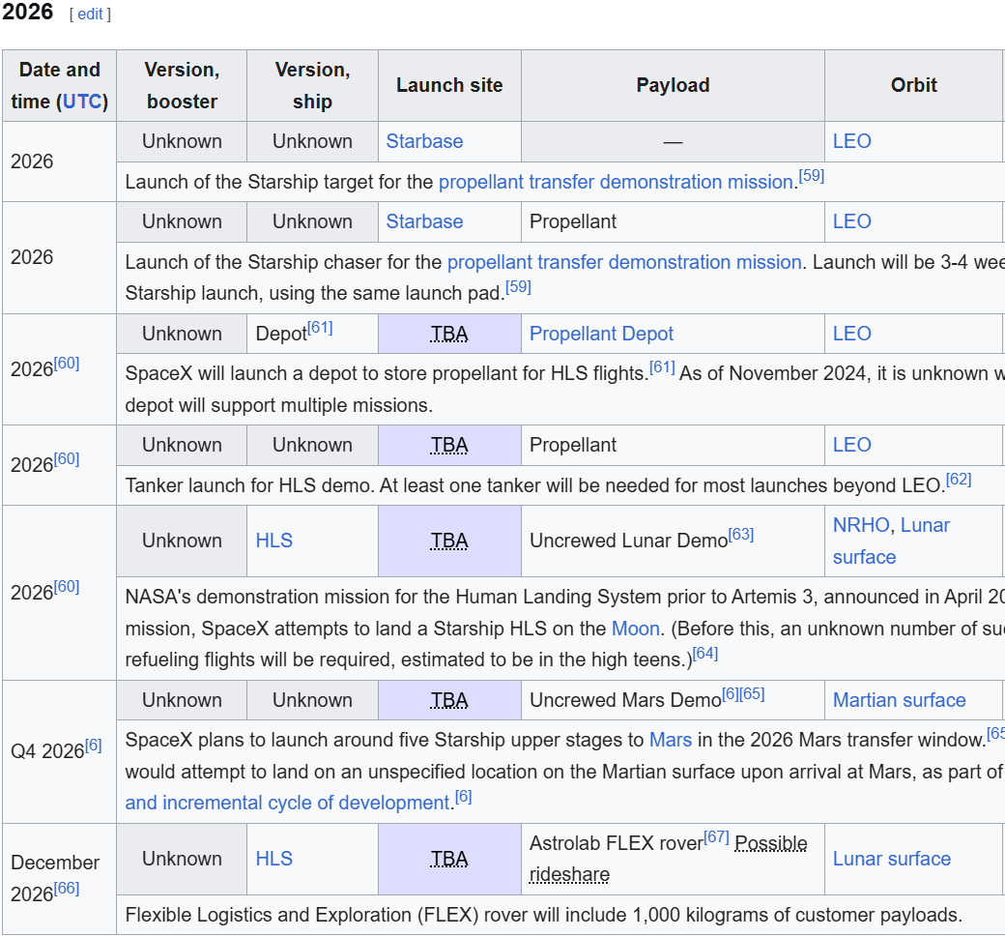Open reference 61 after 'propellant for HLS flights'
The height and width of the screenshot is (937, 1005).
[662, 367]
